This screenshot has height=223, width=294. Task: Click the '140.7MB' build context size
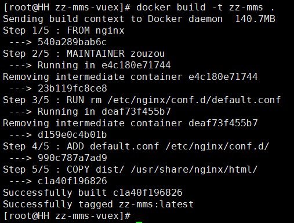pos(255,19)
